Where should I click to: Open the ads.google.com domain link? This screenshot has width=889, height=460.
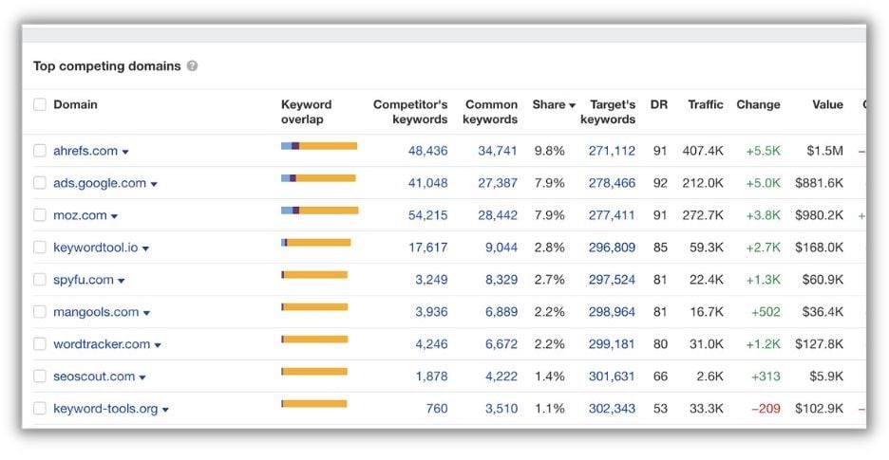pyautogui.click(x=100, y=183)
